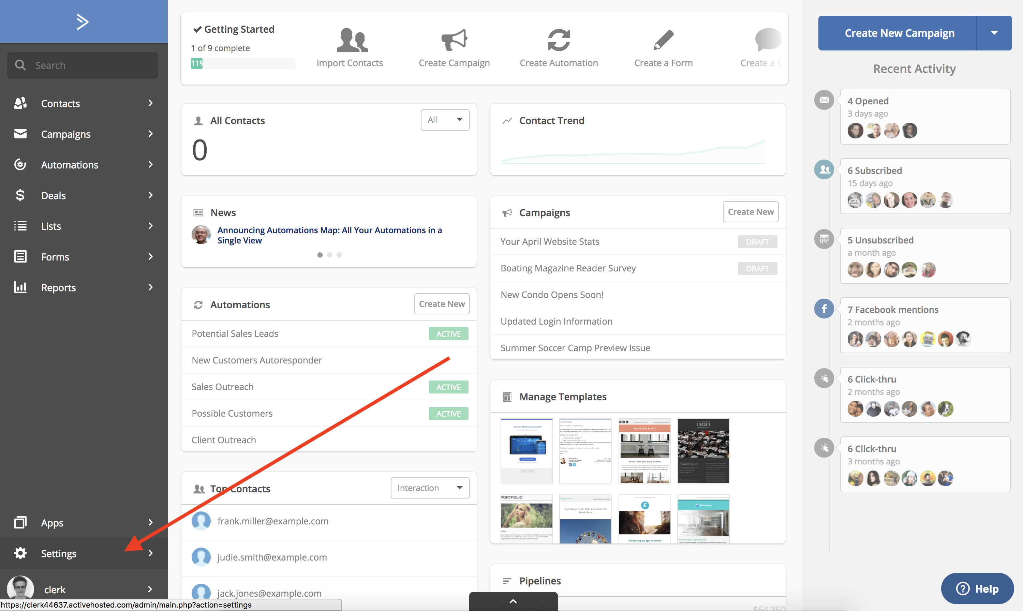Image resolution: width=1023 pixels, height=611 pixels.
Task: Expand the Create New Campaign dropdown arrow
Action: [994, 33]
